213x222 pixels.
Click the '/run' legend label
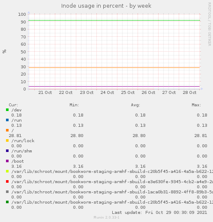pos(16,120)
